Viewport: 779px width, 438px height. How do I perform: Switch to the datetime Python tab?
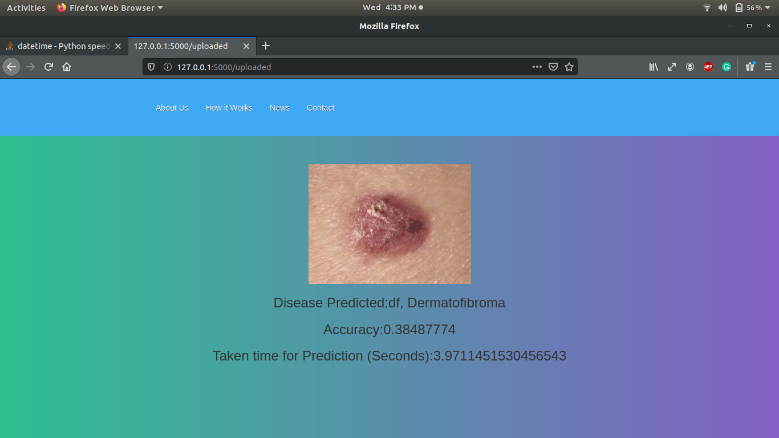pos(63,46)
